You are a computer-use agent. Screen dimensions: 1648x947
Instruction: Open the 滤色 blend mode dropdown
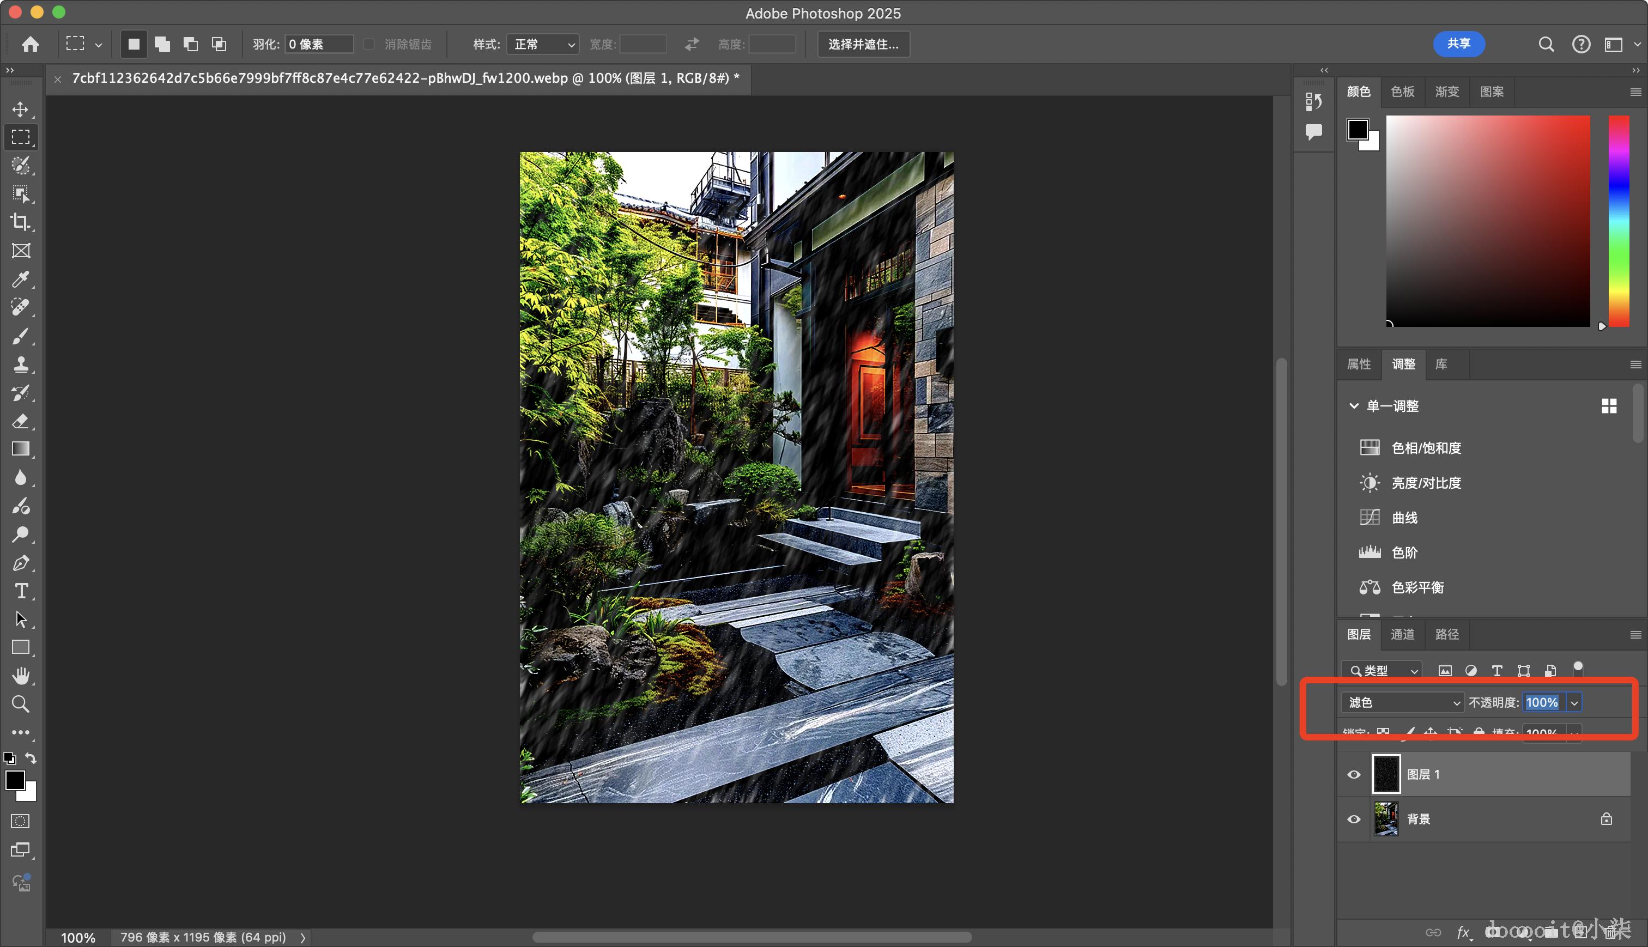[x=1402, y=702]
